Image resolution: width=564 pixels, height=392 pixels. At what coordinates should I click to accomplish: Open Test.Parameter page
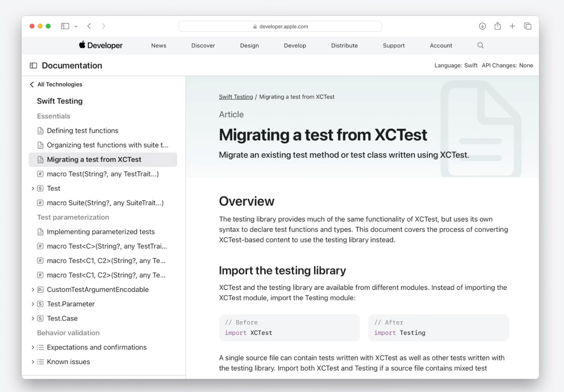[x=70, y=304]
